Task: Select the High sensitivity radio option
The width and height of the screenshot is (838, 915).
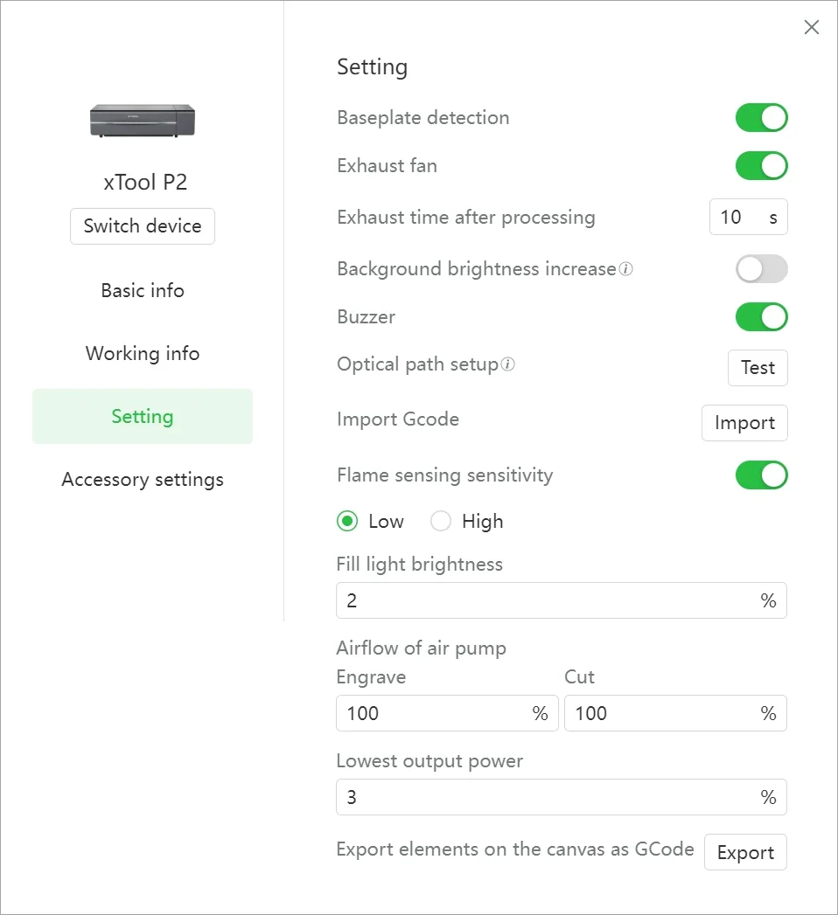Action: (440, 521)
